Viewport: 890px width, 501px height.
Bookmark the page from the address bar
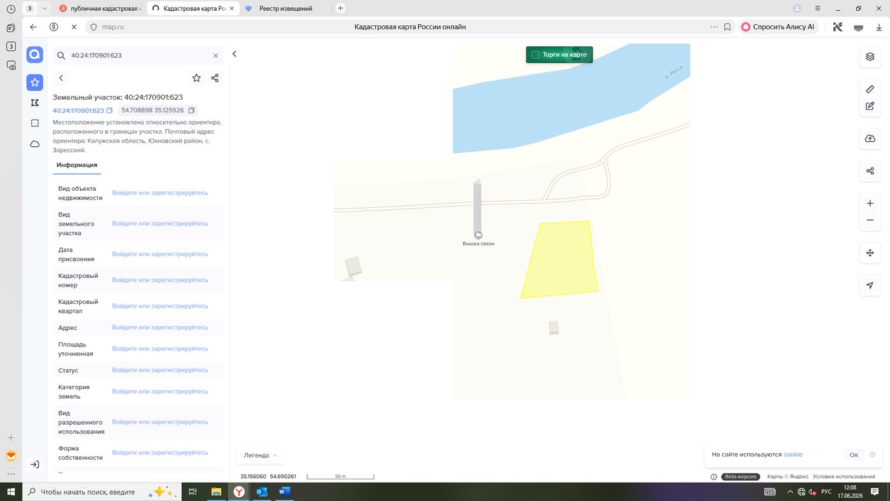tap(727, 27)
